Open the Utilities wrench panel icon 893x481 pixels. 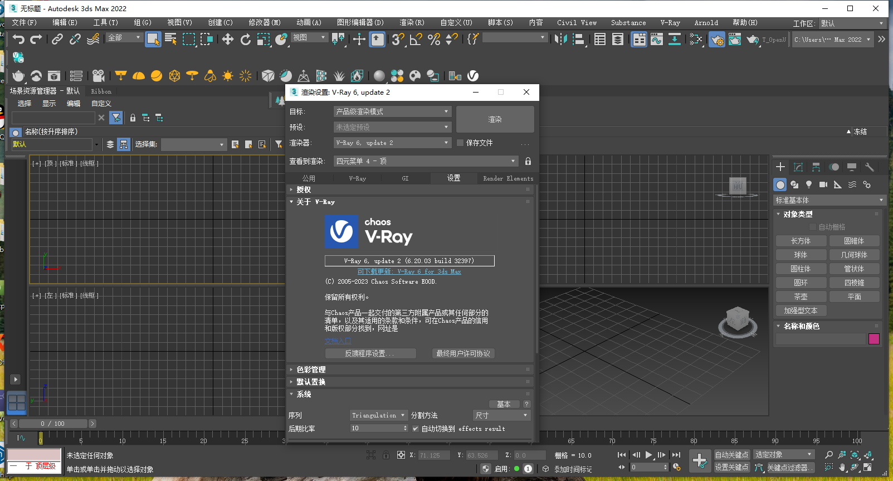[869, 167]
